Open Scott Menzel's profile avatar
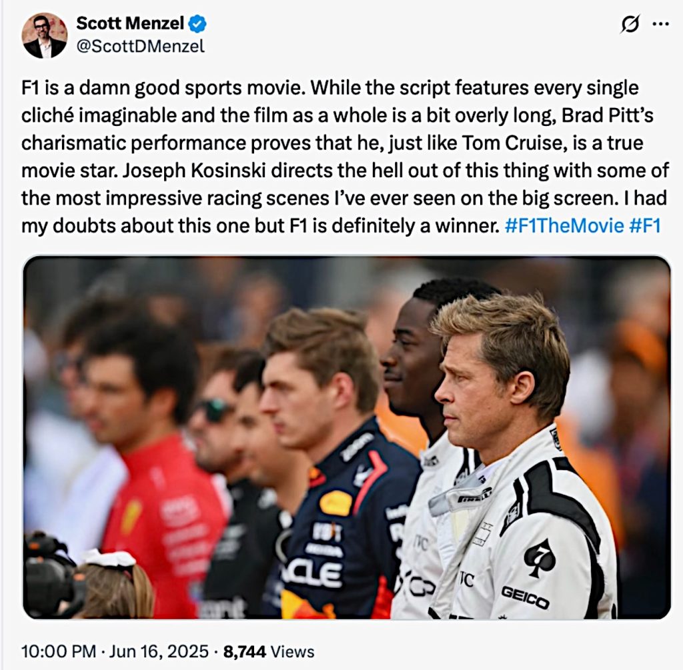 click(x=45, y=36)
